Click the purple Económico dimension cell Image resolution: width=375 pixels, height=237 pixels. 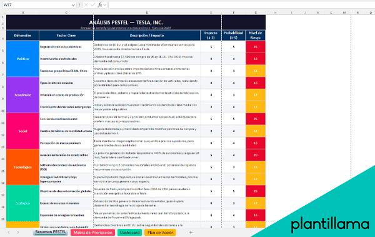(x=22, y=95)
